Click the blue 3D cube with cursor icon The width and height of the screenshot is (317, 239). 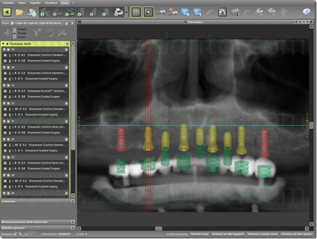pos(197,12)
